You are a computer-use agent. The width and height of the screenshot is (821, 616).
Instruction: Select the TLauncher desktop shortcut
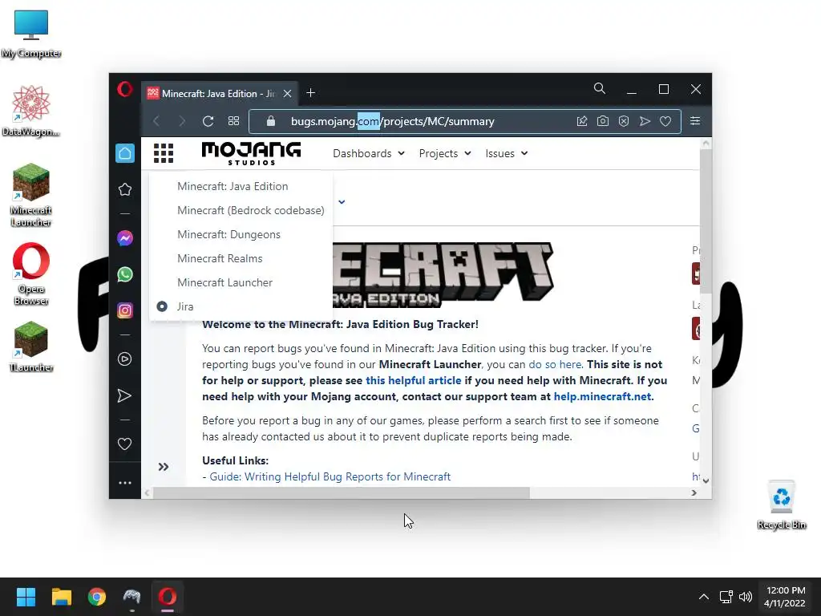(x=31, y=346)
